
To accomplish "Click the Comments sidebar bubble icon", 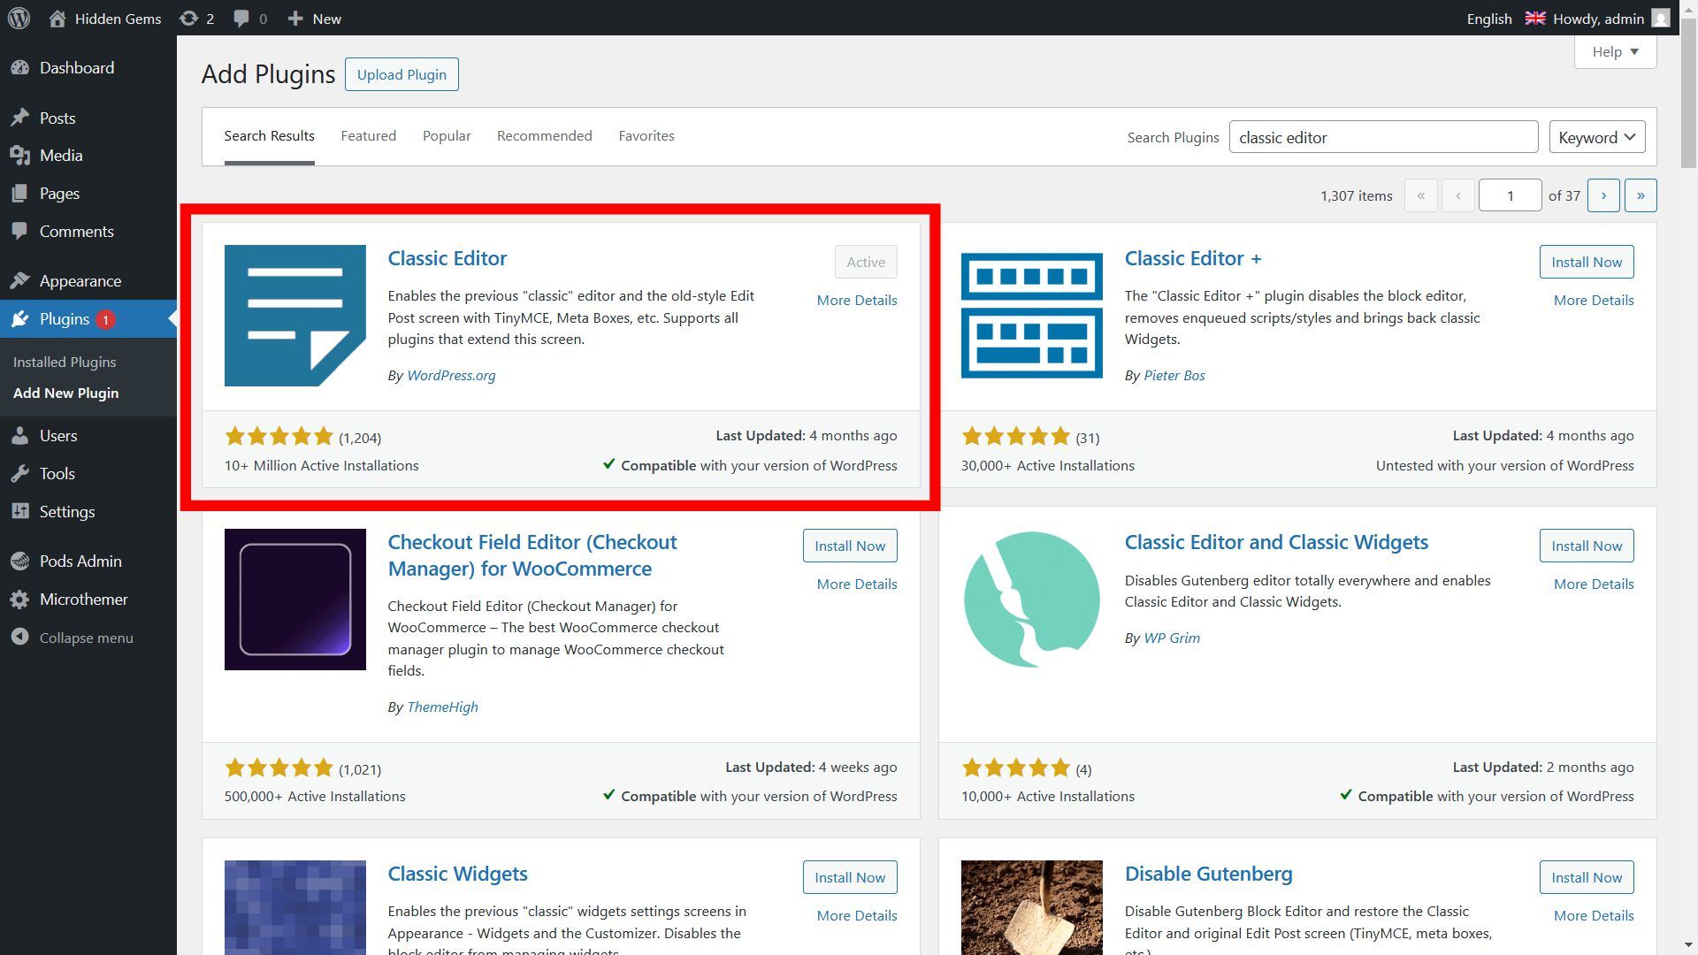I will click(19, 232).
